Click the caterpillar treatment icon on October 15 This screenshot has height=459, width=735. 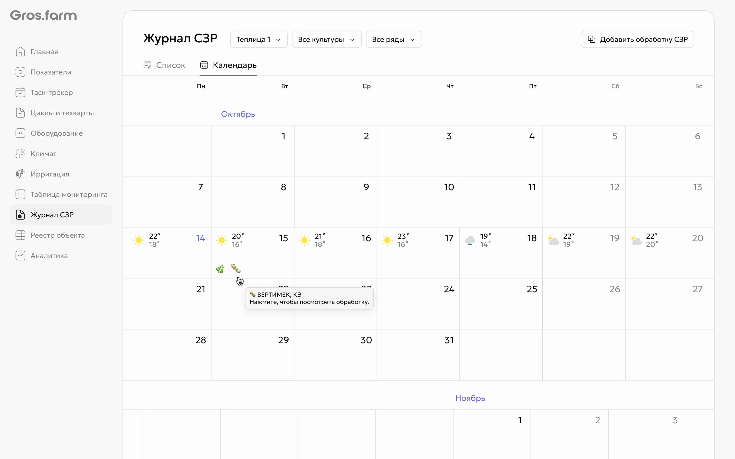(236, 268)
